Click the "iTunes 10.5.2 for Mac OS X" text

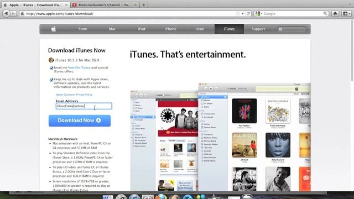77,60
